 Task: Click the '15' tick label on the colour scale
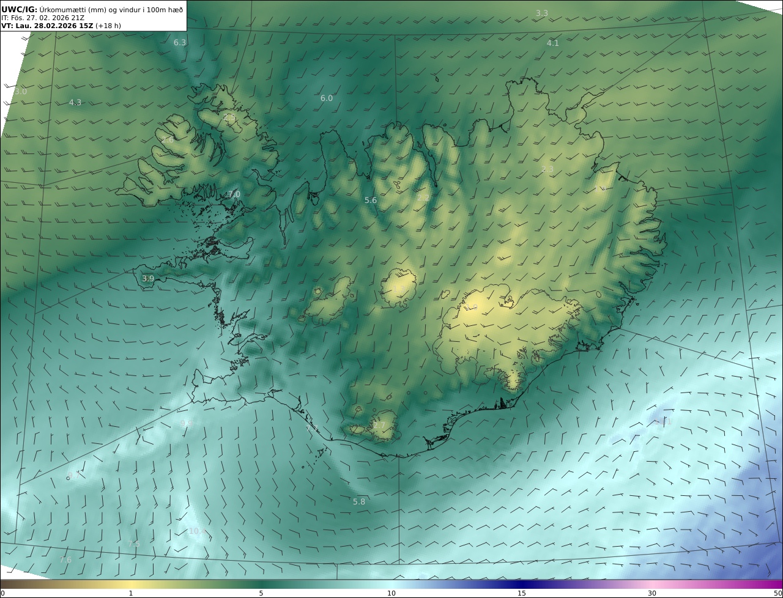[x=522, y=593]
